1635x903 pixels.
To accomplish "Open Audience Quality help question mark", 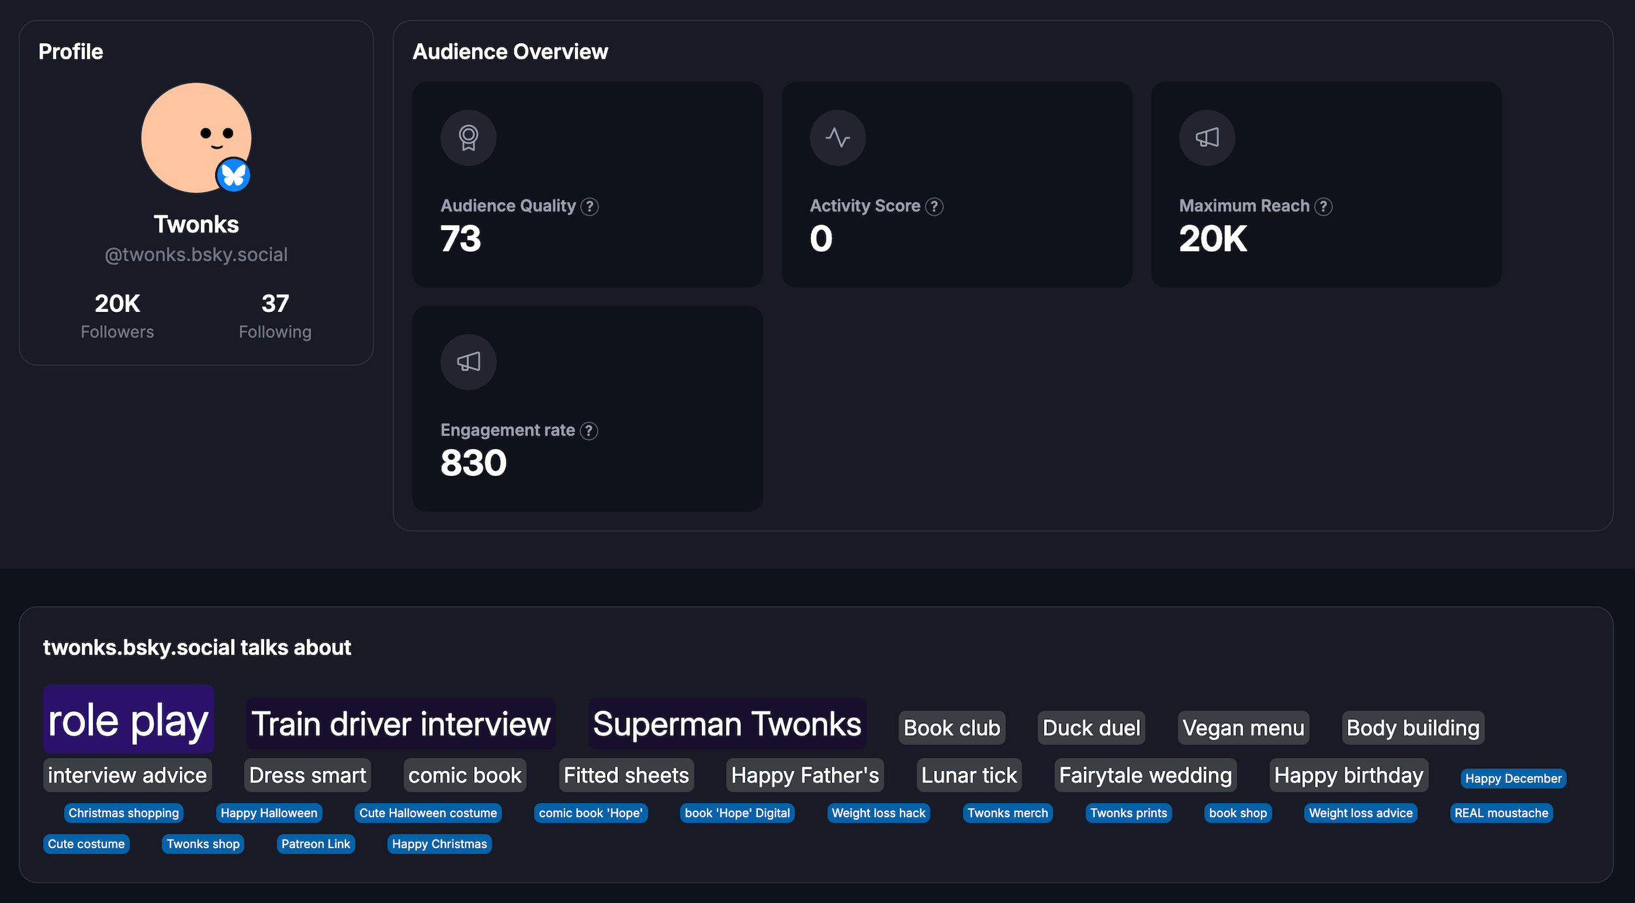I will 589,207.
